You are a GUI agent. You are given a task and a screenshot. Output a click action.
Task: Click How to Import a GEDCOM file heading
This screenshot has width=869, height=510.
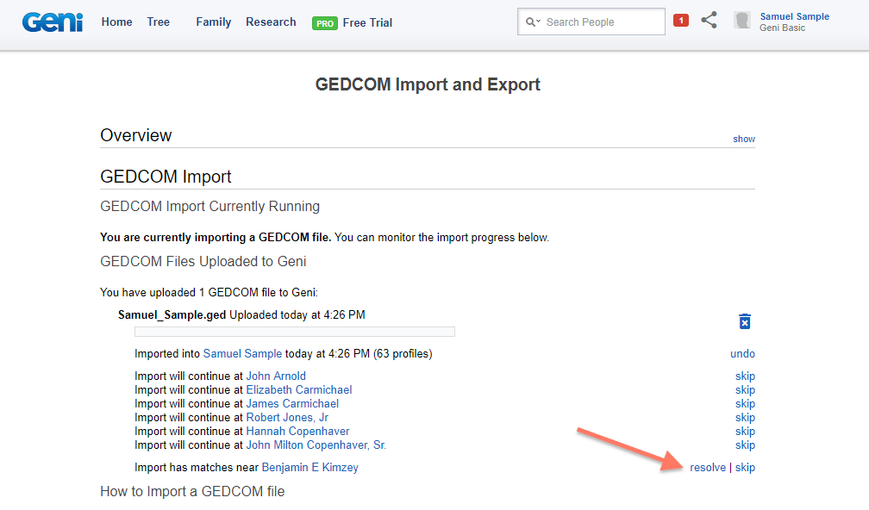(192, 492)
